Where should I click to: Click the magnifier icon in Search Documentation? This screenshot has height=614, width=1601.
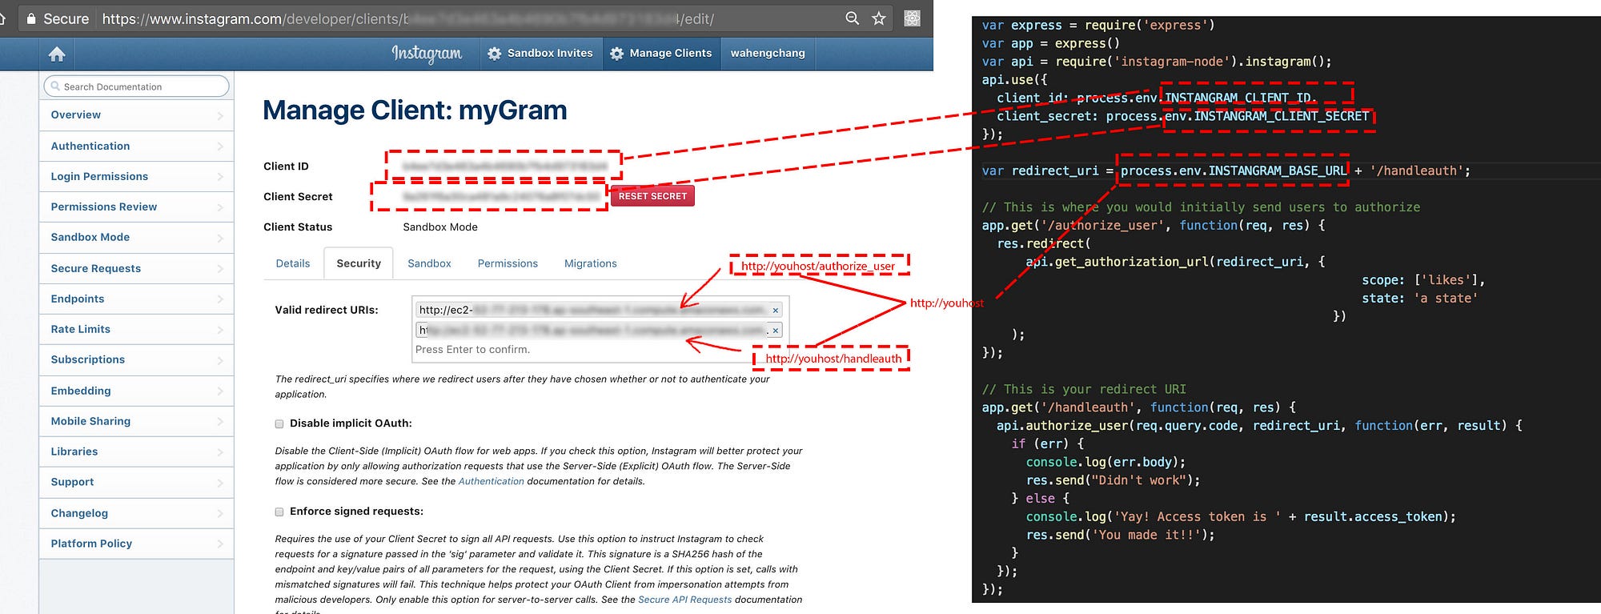(x=55, y=86)
